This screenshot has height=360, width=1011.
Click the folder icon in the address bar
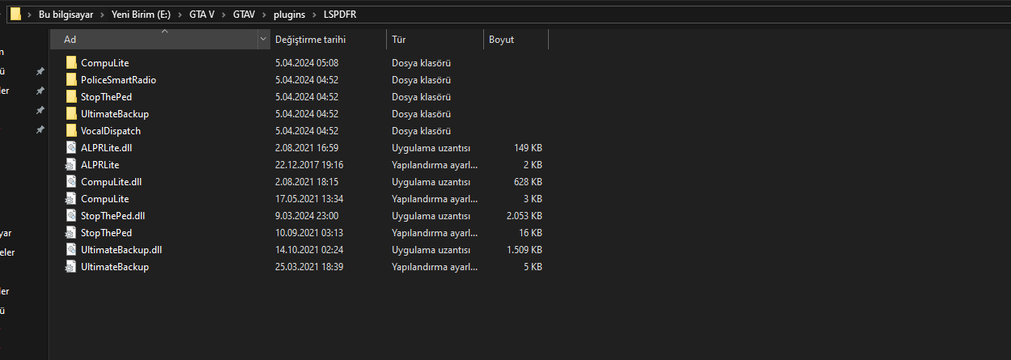(x=15, y=14)
